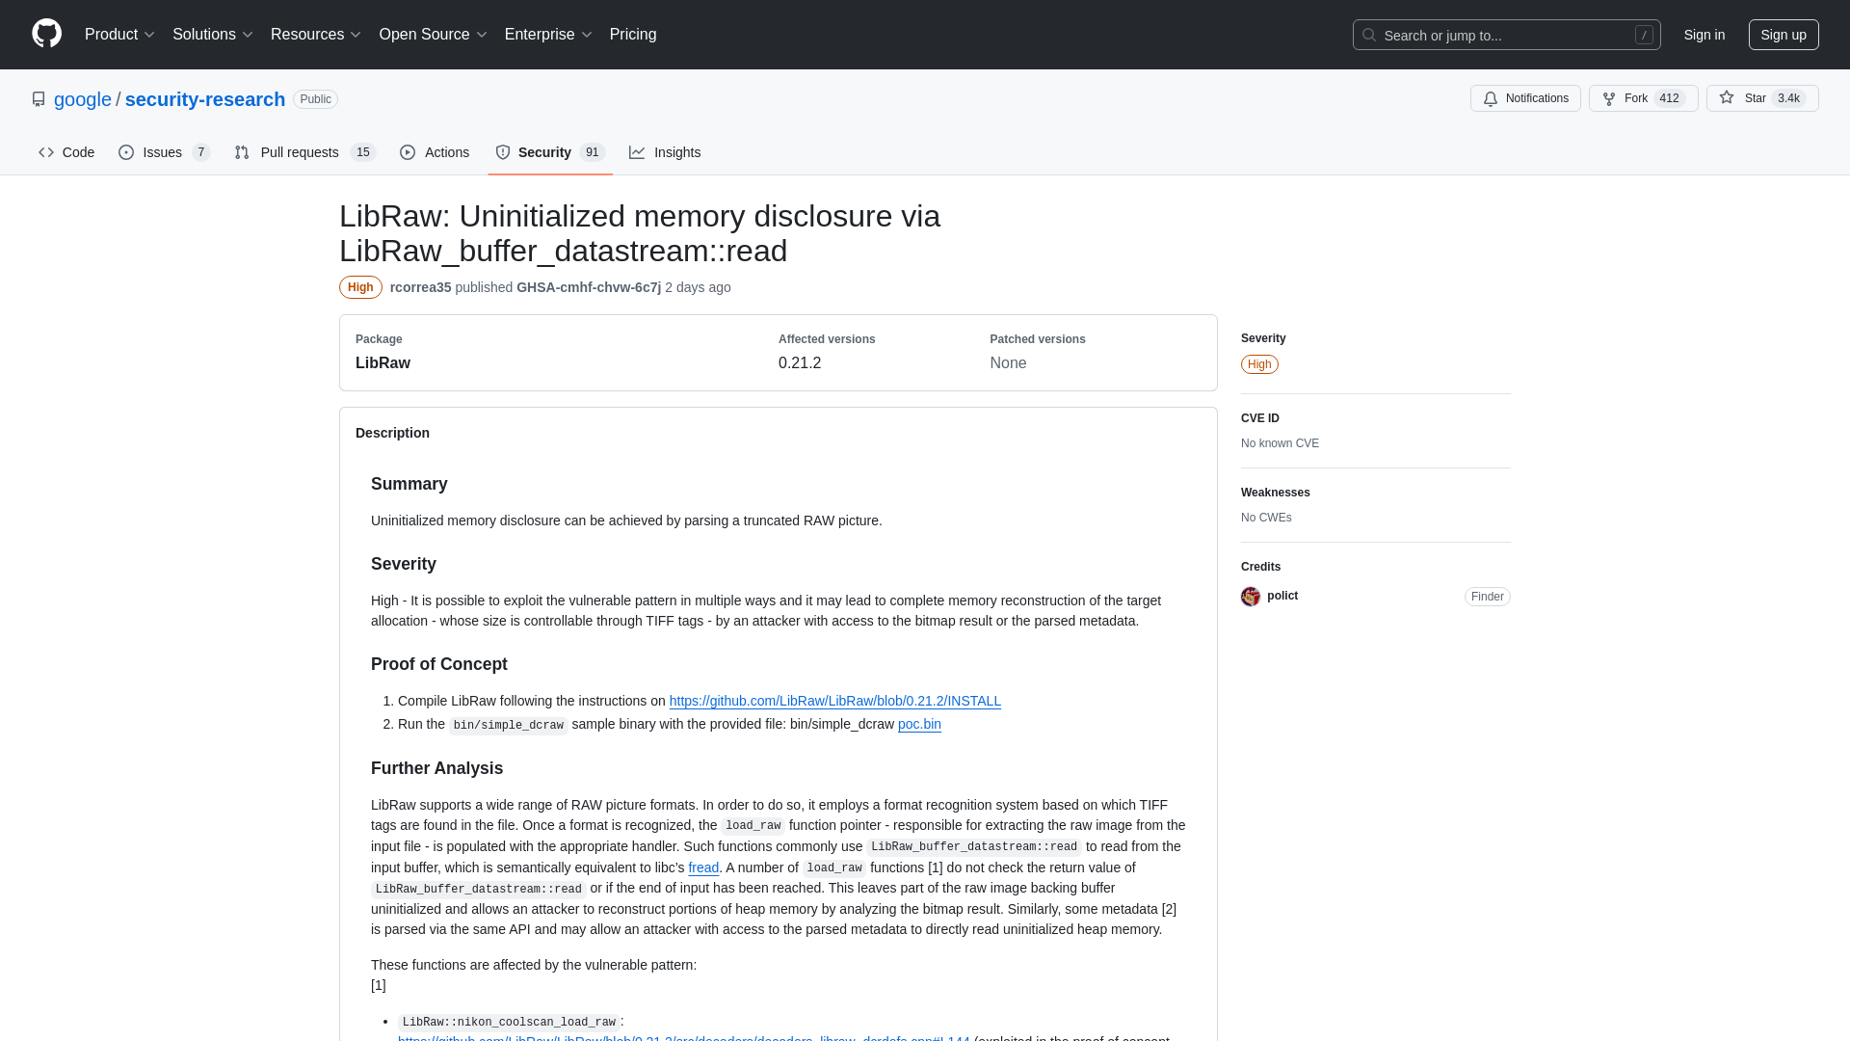The image size is (1850, 1041).
Task: Click the Fork icon
Action: click(x=1609, y=98)
